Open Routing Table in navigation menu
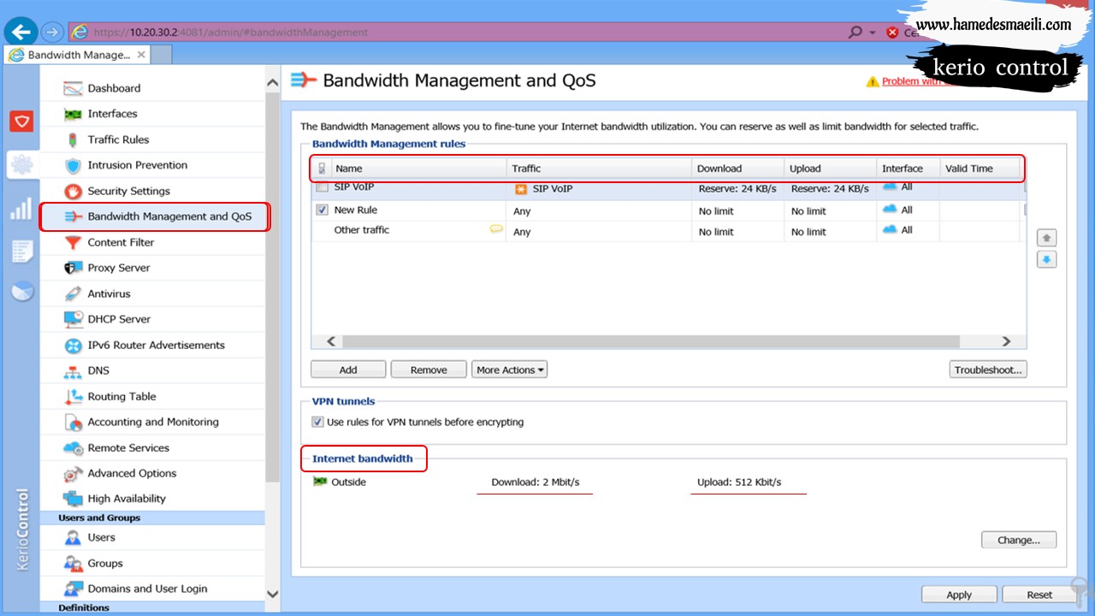The height and width of the screenshot is (616, 1095). click(x=121, y=396)
